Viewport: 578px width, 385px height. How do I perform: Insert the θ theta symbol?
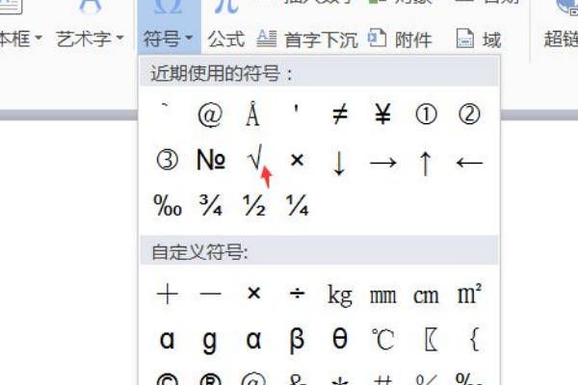click(340, 338)
